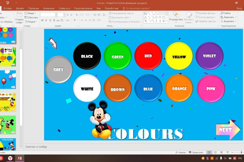Decrease list indent level
244x162 pixels.
pos(95,15)
